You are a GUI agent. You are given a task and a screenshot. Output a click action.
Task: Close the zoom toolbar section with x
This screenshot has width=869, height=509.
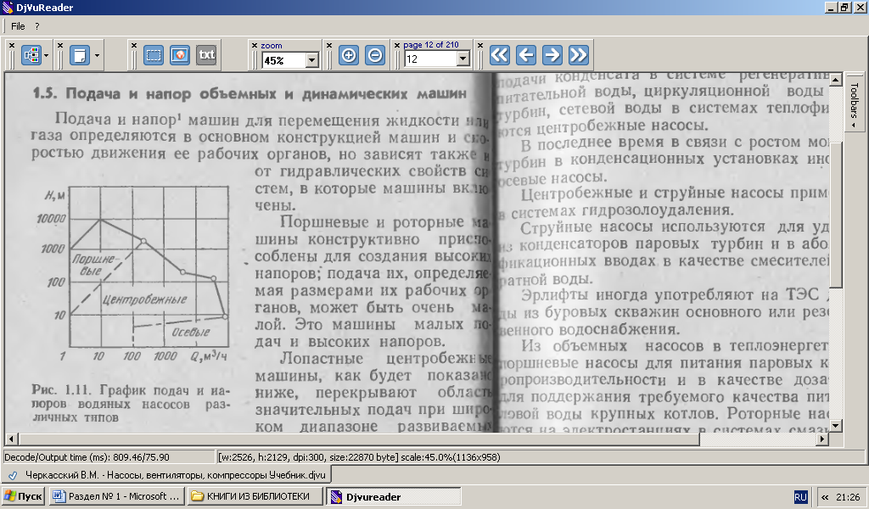click(255, 46)
